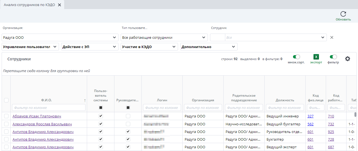Open the Дополнительно menu

point(209,47)
